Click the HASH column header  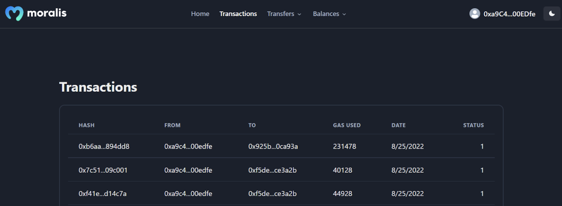coord(86,125)
